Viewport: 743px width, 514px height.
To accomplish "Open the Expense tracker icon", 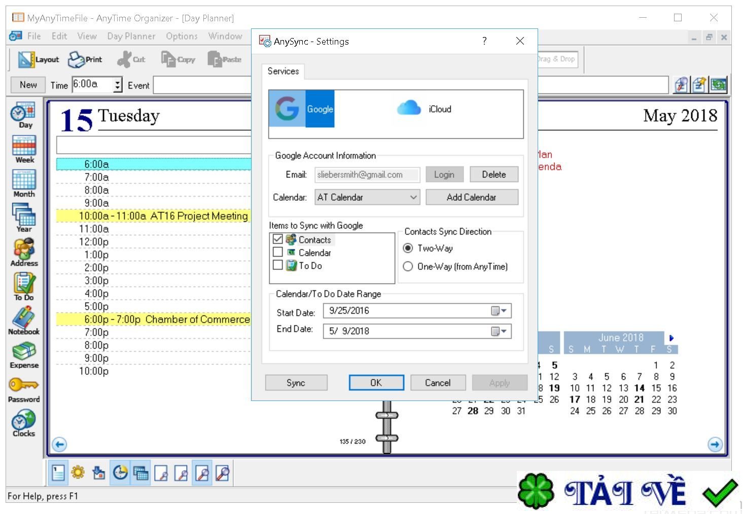I will (24, 355).
